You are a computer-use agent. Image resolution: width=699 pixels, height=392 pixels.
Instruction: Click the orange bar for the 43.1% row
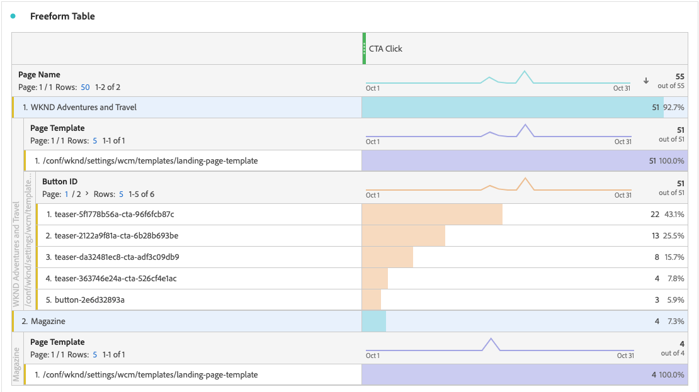tap(432, 215)
